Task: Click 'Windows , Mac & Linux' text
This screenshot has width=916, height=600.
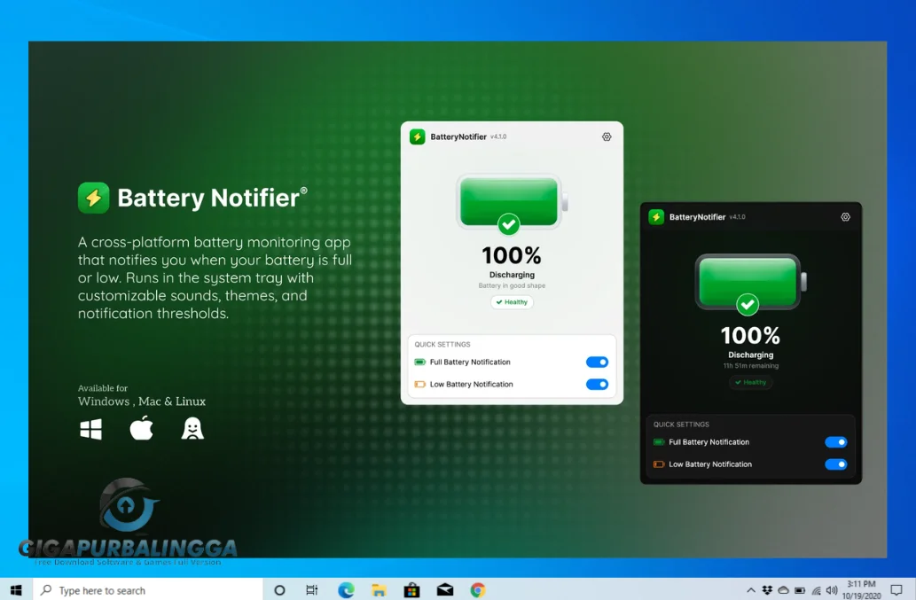Action: tap(142, 401)
